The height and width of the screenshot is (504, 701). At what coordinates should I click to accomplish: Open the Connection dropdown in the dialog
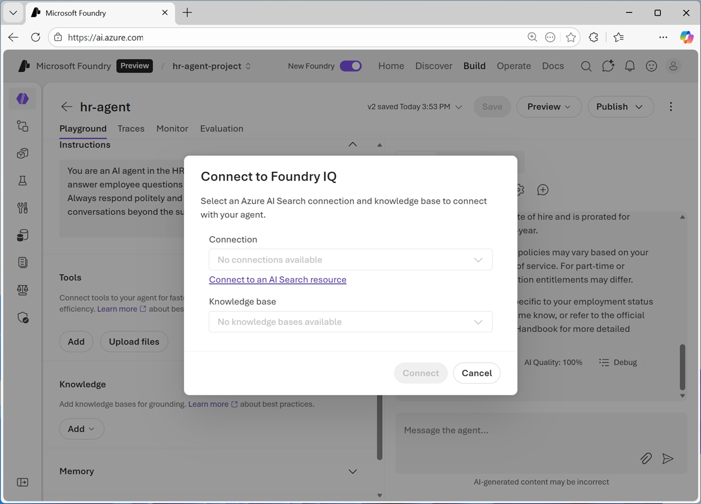pyautogui.click(x=350, y=259)
